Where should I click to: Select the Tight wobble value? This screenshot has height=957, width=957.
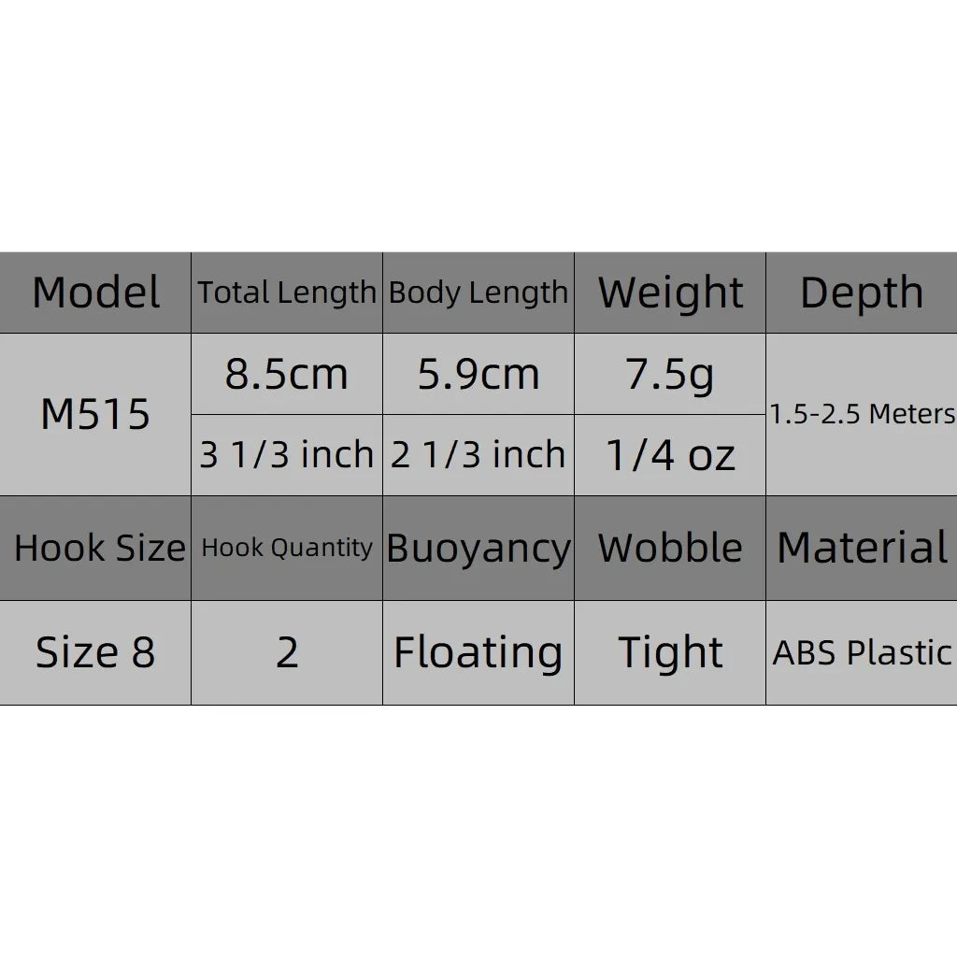coord(670,652)
